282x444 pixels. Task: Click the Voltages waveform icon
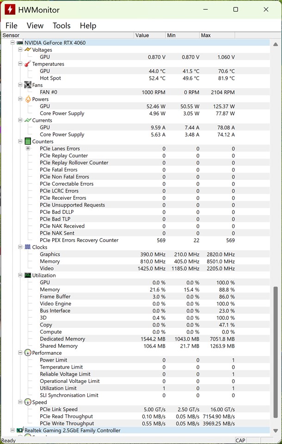click(x=28, y=50)
